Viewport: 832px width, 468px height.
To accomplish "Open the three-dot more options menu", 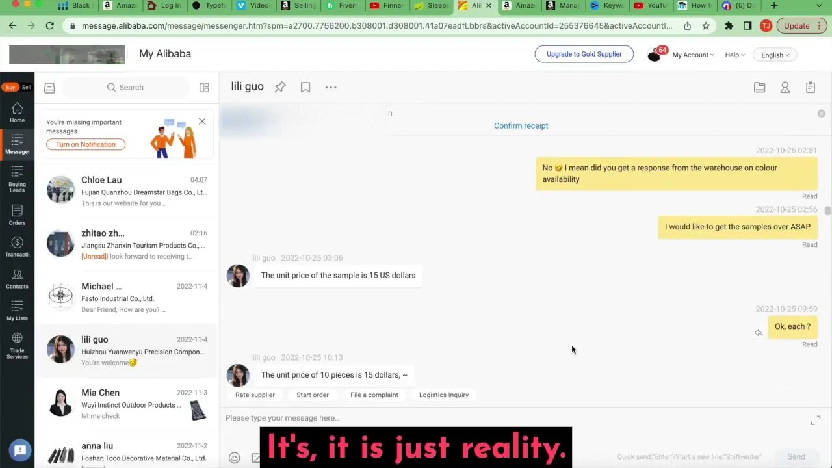I will [331, 87].
